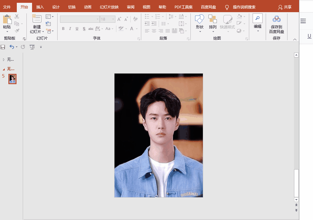The width and height of the screenshot is (313, 220).
Task: Open the Shapes gallery icon
Action: click(x=199, y=19)
